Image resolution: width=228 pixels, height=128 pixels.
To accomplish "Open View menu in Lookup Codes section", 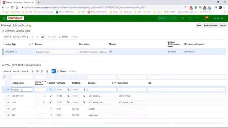I will 16,71.
